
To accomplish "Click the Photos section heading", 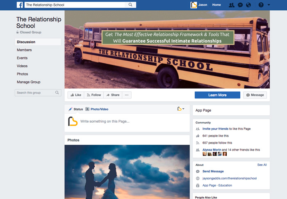I will click(x=73, y=140).
